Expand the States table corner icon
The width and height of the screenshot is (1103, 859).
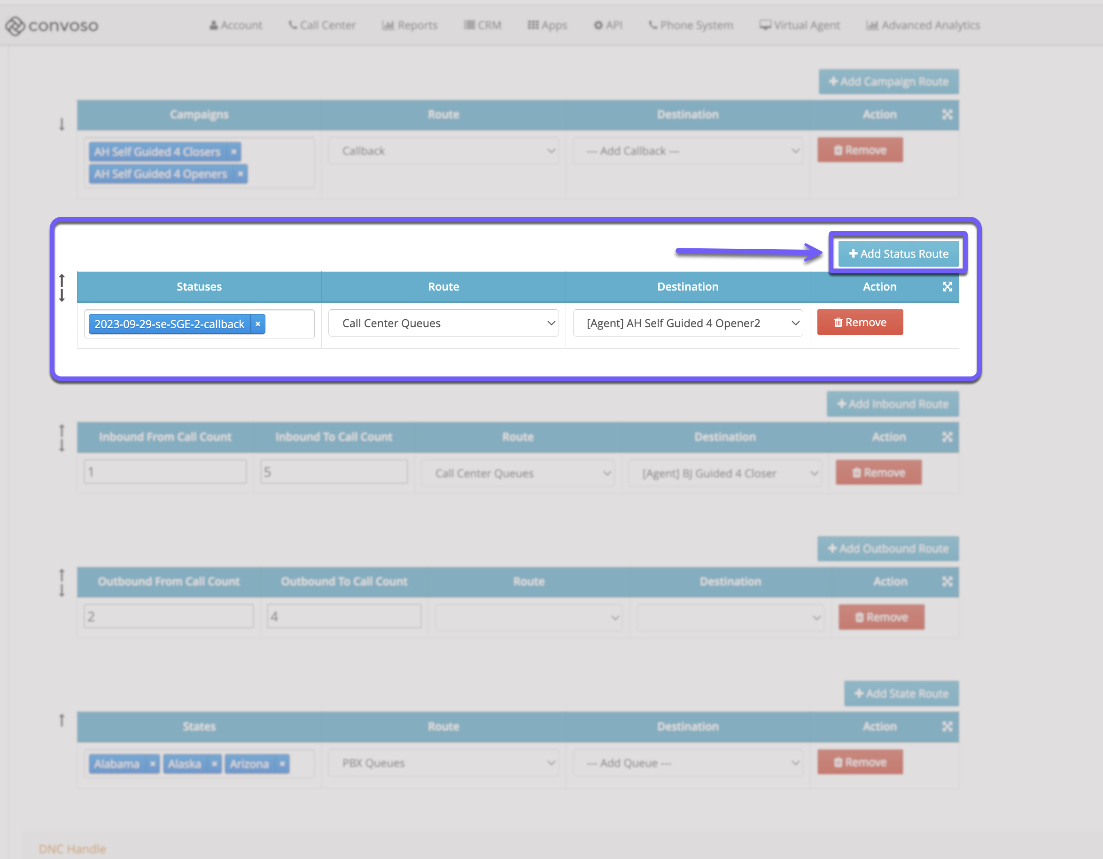(x=947, y=726)
